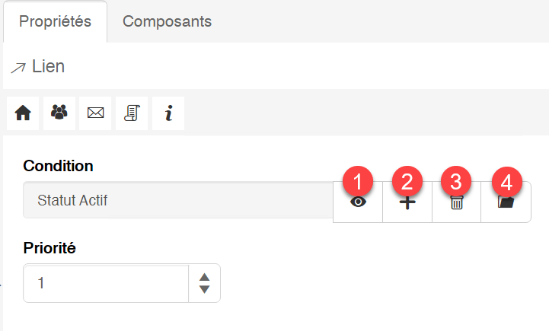The width and height of the screenshot is (549, 331).
Task: Decrease Priorité with down arrow
Action: (x=204, y=290)
